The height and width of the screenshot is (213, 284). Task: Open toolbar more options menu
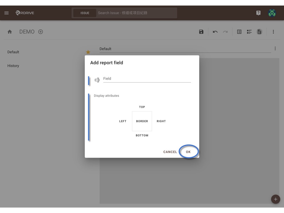[273, 32]
